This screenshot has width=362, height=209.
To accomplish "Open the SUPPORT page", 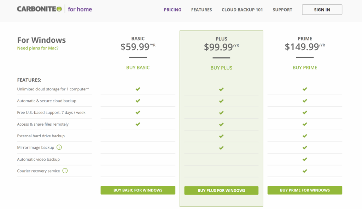I will (282, 10).
